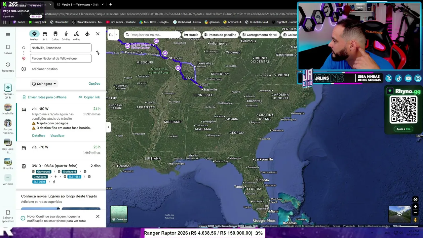Open the Nashville recent place thumbnail
The width and height of the screenshot is (423, 238).
pos(8,109)
